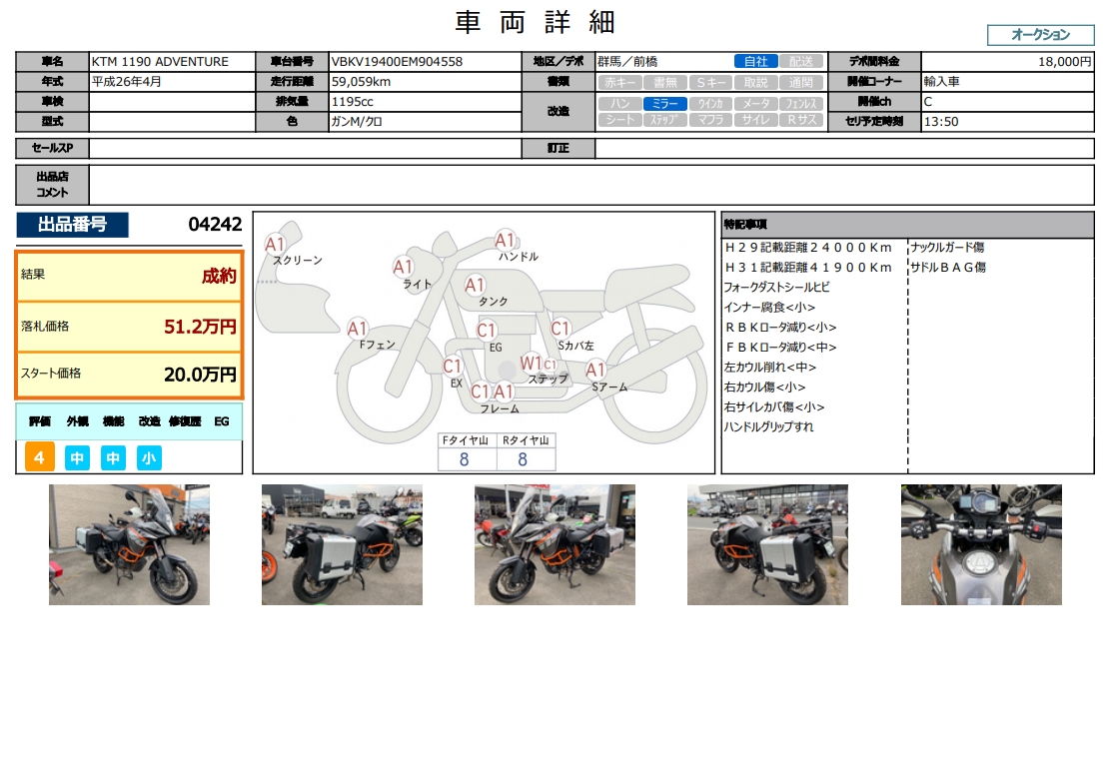
Task: Click the orange grade 4 badge
Action: click(x=40, y=457)
